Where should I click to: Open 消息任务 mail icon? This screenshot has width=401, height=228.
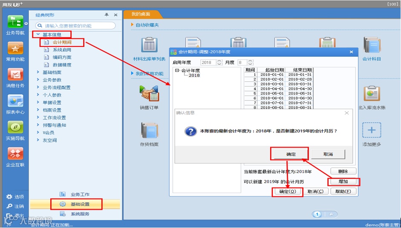pos(15,75)
